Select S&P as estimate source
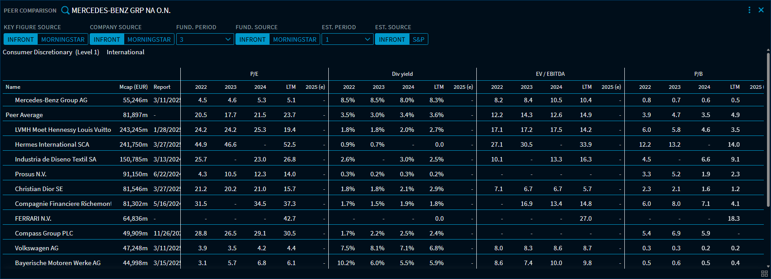This screenshot has height=279, width=771. 418,39
